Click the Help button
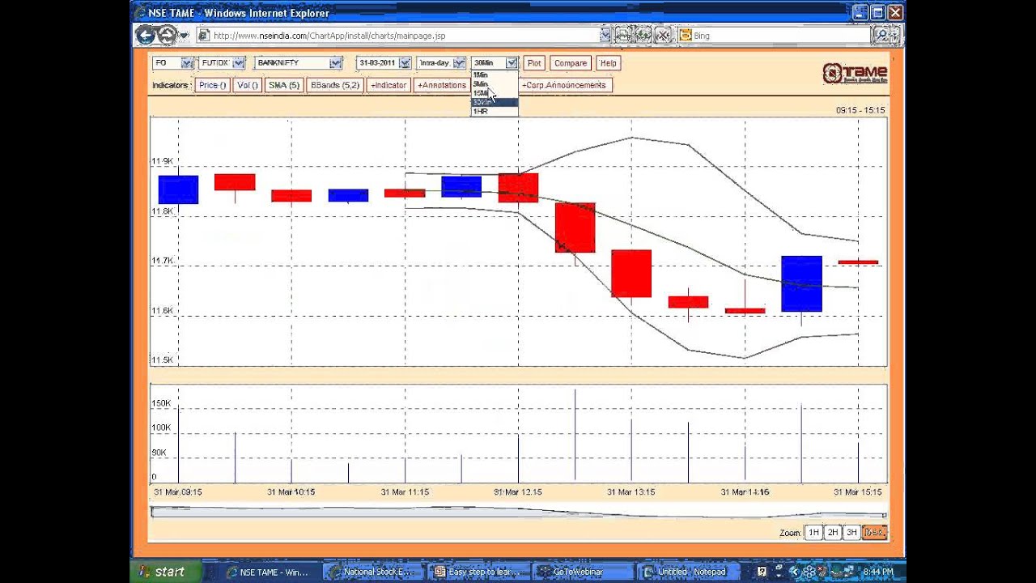The image size is (1036, 583). coord(608,63)
